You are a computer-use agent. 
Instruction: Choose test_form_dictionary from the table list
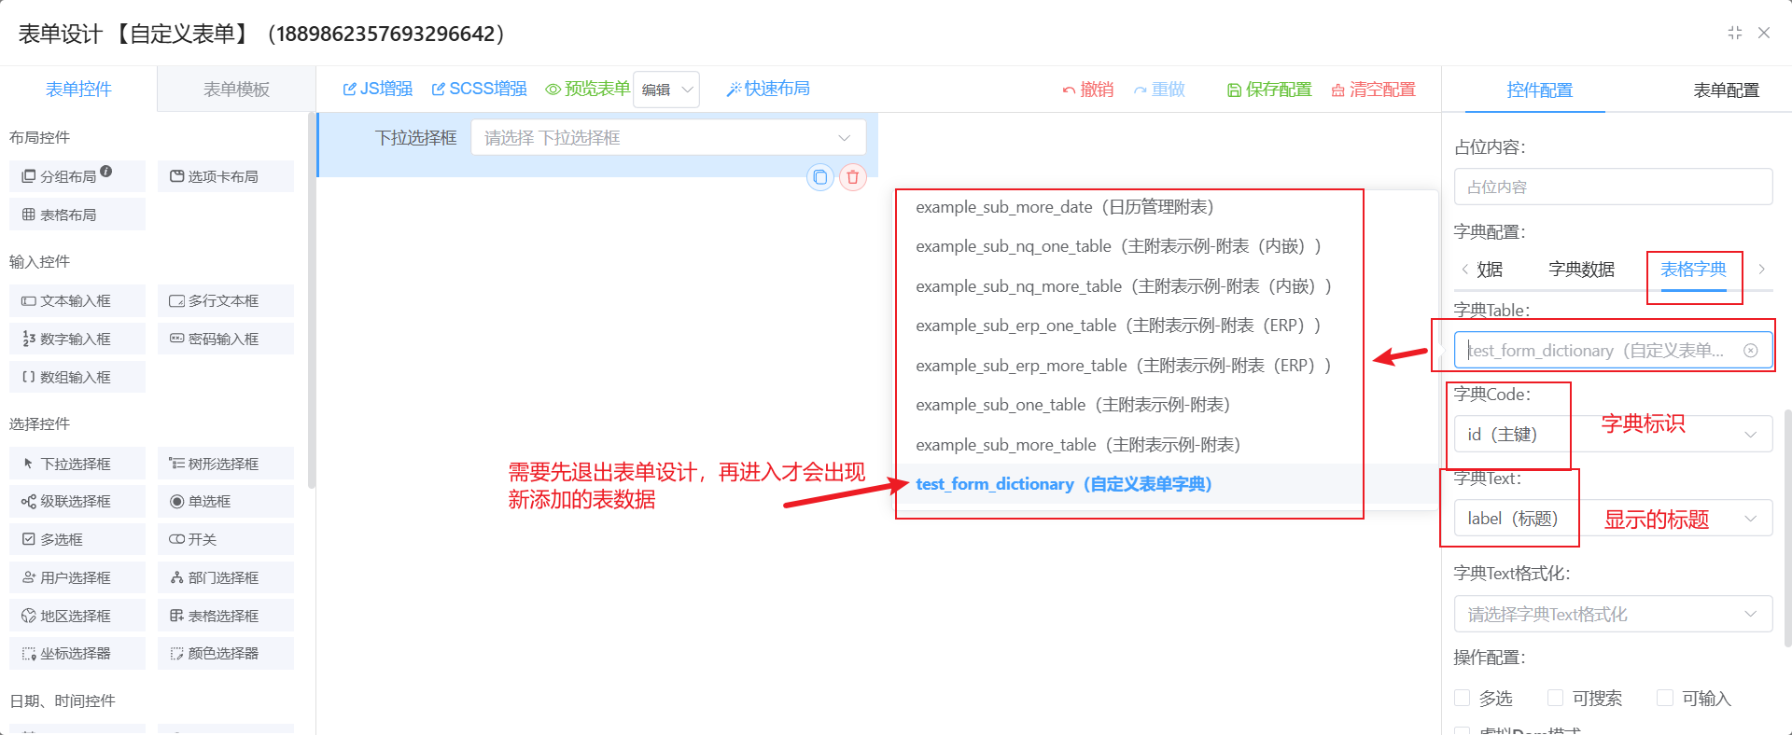click(1063, 484)
